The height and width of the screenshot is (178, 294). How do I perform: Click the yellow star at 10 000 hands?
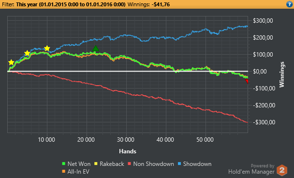tap(47, 48)
